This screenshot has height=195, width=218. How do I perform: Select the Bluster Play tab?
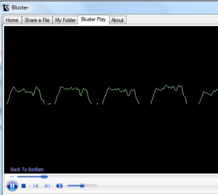tap(94, 19)
